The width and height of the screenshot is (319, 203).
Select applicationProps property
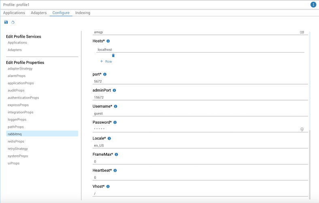click(x=21, y=83)
